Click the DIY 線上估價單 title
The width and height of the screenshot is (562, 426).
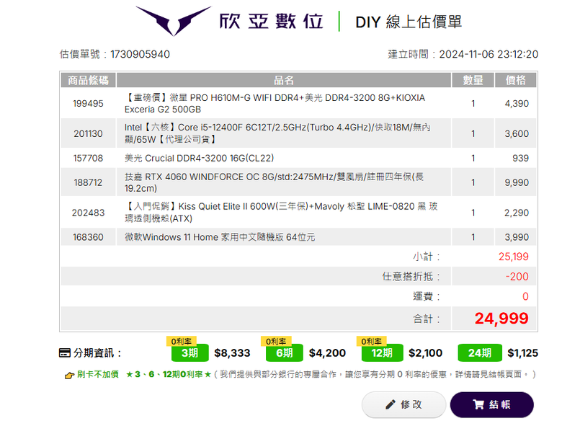(409, 22)
